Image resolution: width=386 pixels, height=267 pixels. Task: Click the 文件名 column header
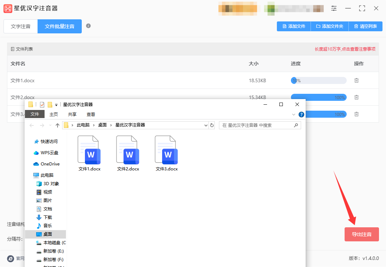click(x=18, y=64)
